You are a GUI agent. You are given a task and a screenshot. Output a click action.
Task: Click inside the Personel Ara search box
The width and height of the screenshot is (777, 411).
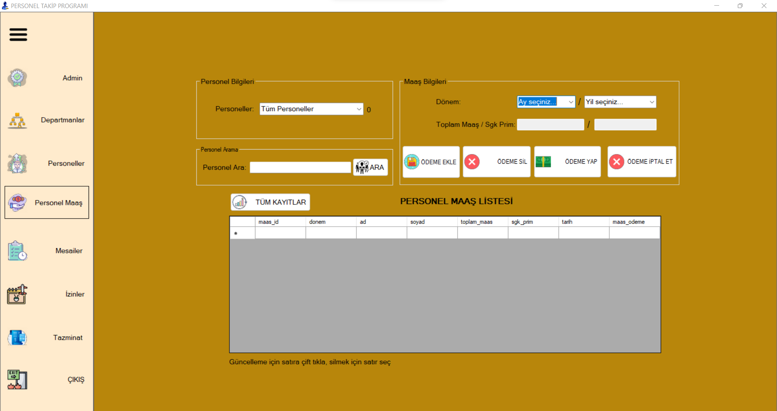(300, 167)
